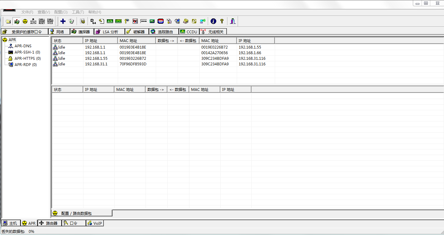Switch to the 无线相关 tab
This screenshot has height=235, width=444.
click(213, 31)
